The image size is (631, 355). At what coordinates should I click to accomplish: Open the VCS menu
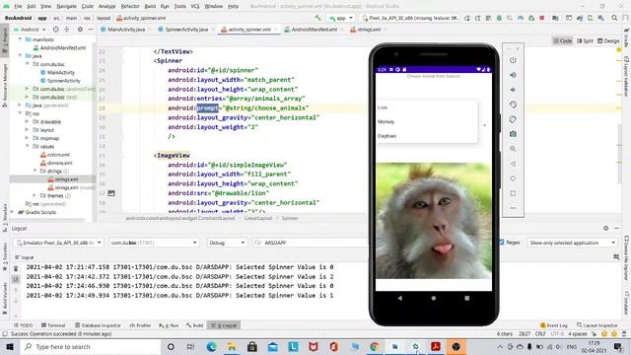tap(195, 6)
